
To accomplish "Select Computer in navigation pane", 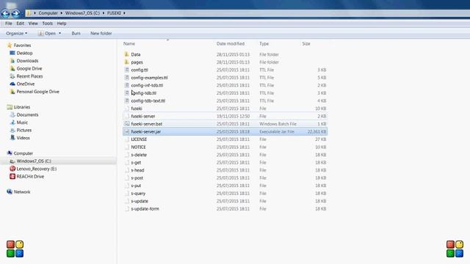I will pyautogui.click(x=23, y=153).
